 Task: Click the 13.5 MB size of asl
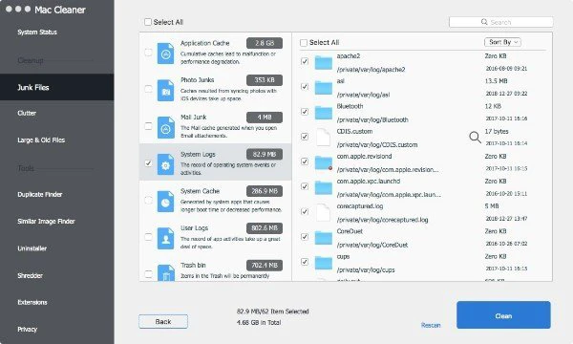tap(496, 81)
